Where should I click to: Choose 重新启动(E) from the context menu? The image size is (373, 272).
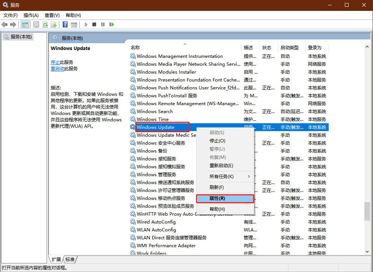point(221,166)
